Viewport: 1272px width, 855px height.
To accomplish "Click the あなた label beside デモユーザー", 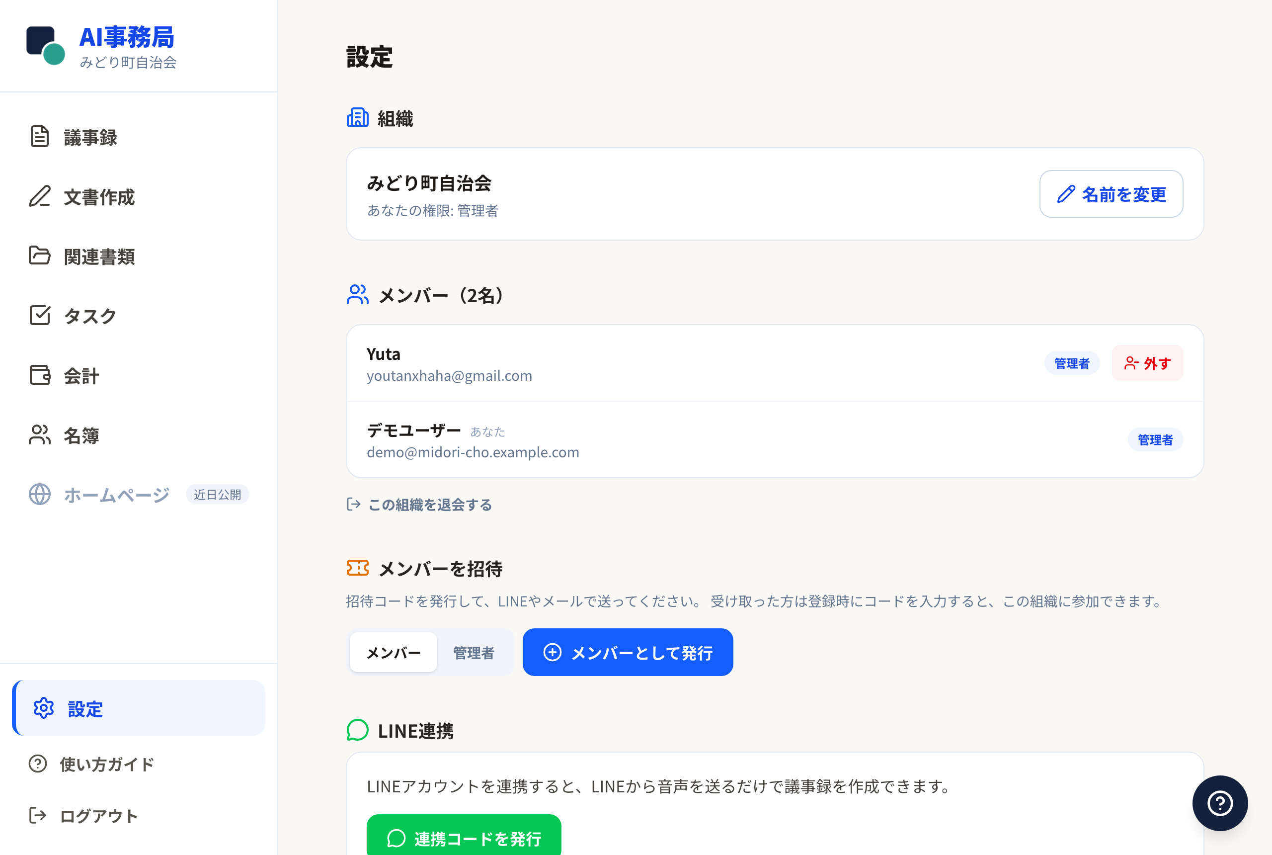I will [488, 432].
